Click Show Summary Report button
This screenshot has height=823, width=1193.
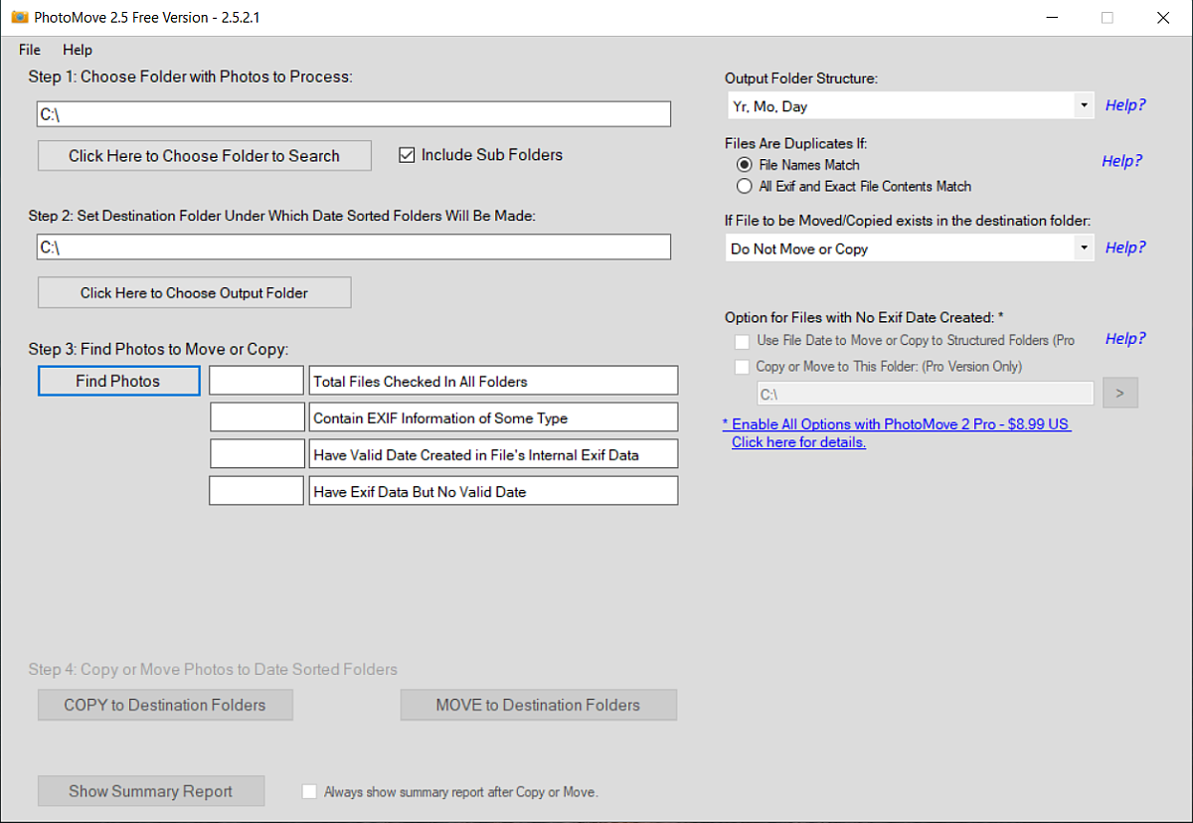click(151, 791)
